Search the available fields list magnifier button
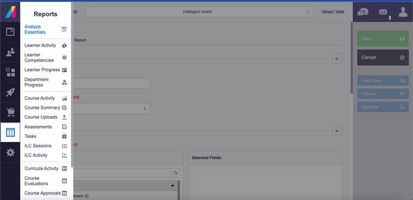This screenshot has height=200, width=413. [176, 173]
